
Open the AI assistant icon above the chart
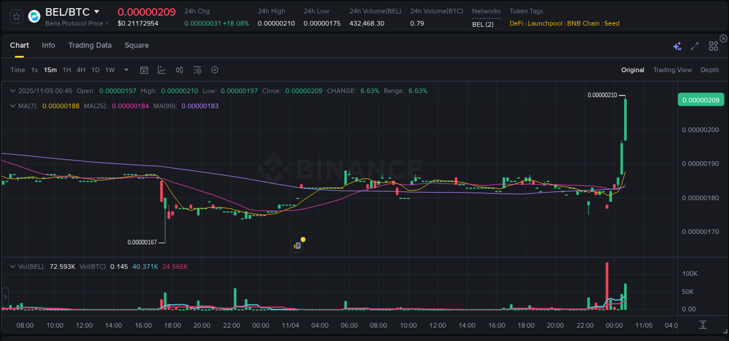pos(677,45)
